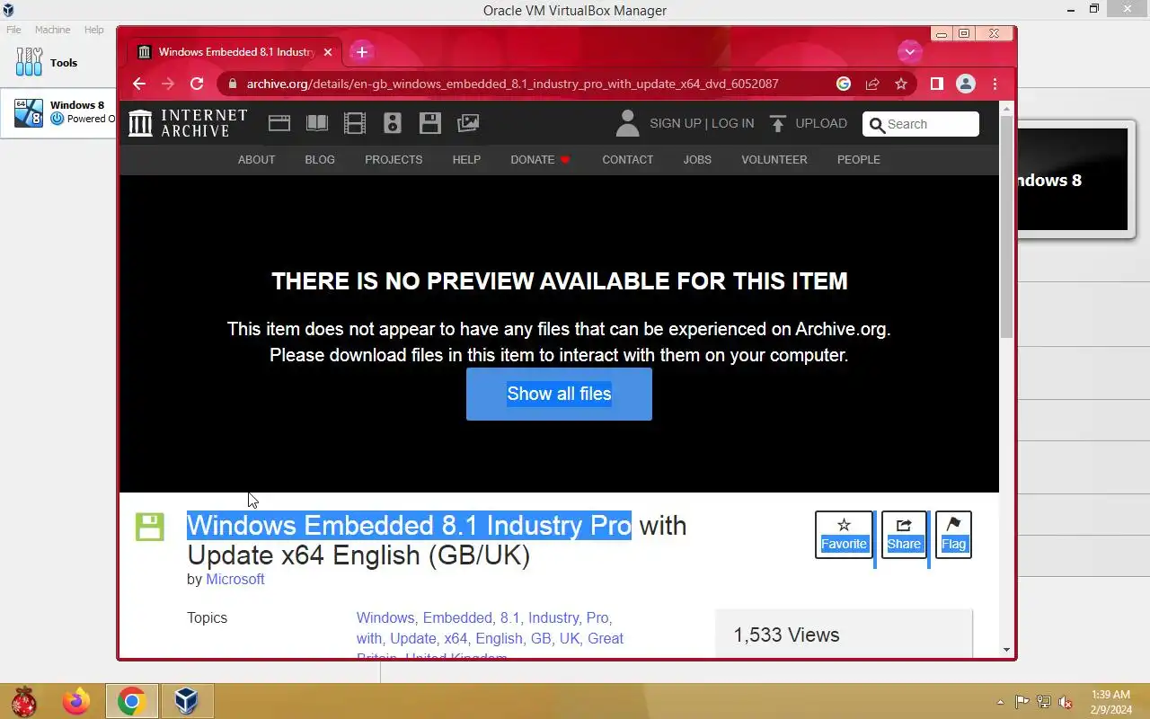Click the SIGN UP link
1150x719 pixels.
pyautogui.click(x=676, y=123)
